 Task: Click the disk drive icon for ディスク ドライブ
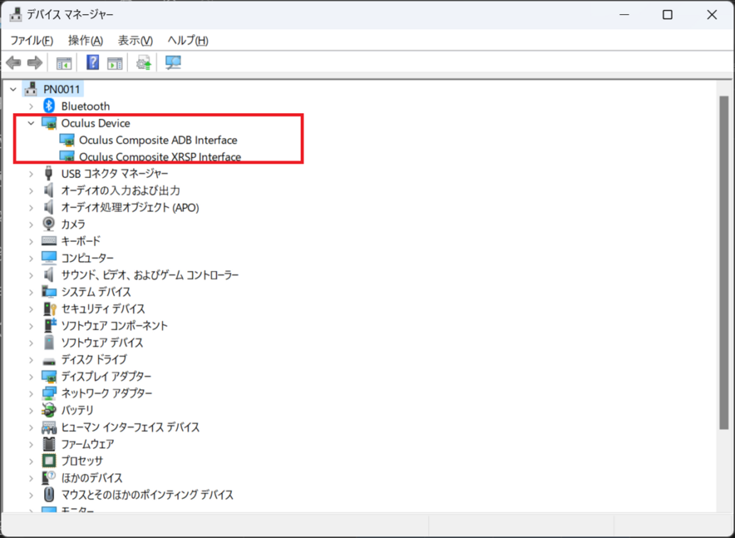(49, 361)
